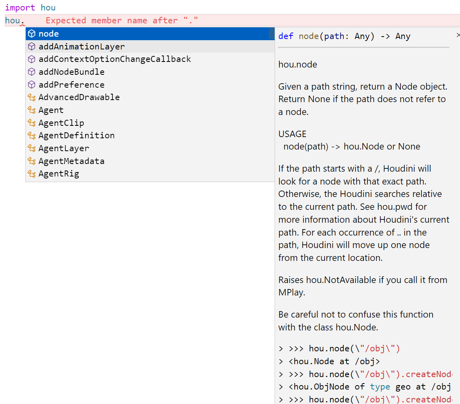
Task: Click the class icon next to AgentRig
Action: [x=31, y=173]
